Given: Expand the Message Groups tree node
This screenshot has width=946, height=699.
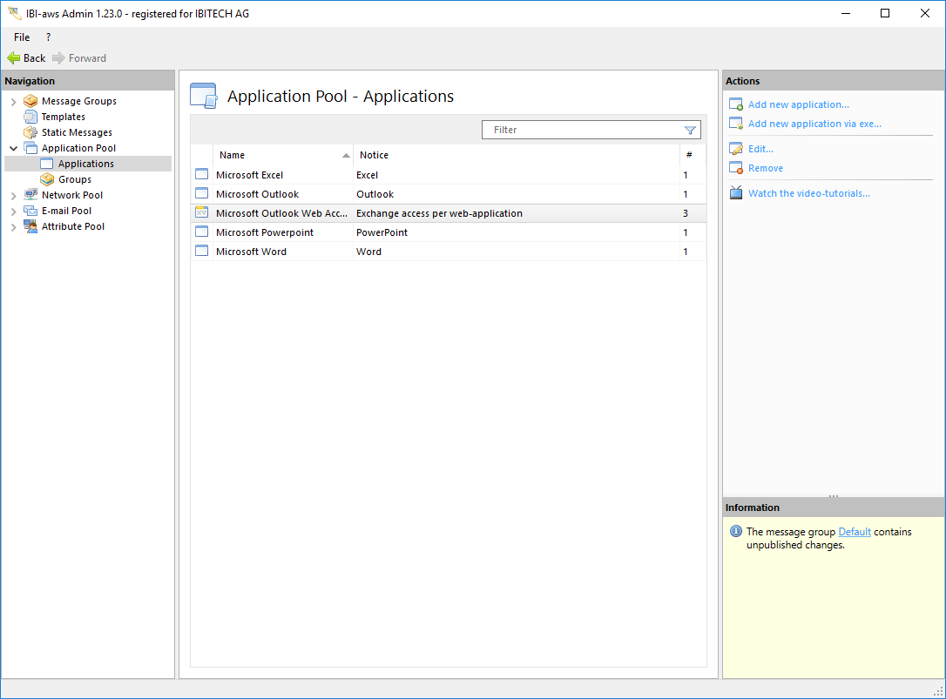Looking at the screenshot, I should tap(13, 102).
